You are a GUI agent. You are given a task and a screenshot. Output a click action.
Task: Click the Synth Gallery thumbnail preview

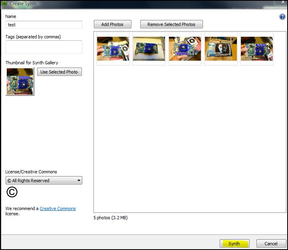[x=20, y=81]
